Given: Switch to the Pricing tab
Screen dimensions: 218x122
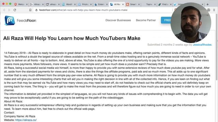Looking at the screenshot, I should click(x=85, y=4).
